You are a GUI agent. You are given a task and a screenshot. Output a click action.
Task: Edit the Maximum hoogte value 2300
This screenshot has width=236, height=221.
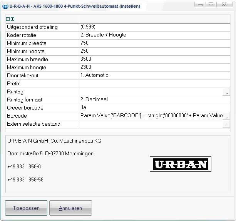155,68
